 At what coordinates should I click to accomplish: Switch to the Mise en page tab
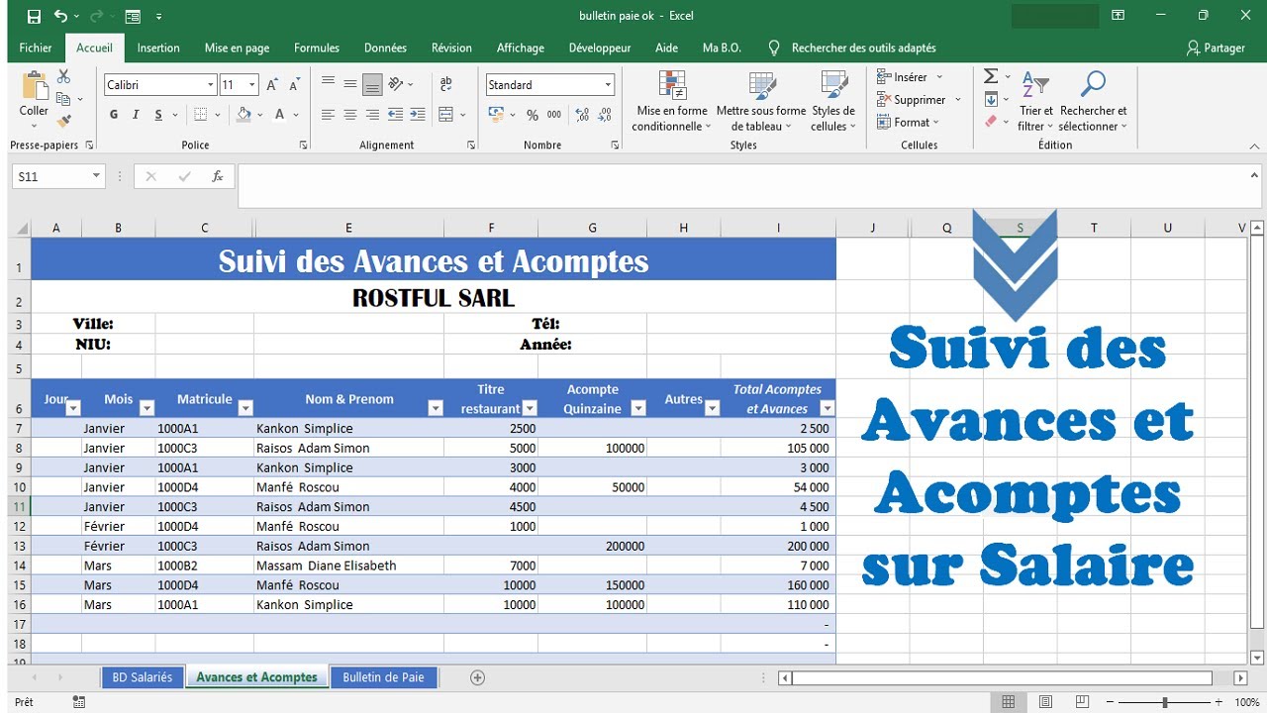tap(237, 48)
